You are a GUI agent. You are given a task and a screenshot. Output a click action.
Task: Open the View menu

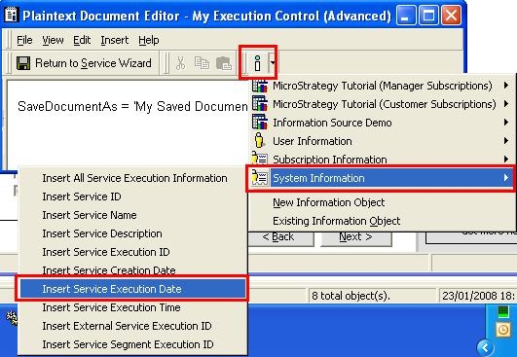point(53,40)
